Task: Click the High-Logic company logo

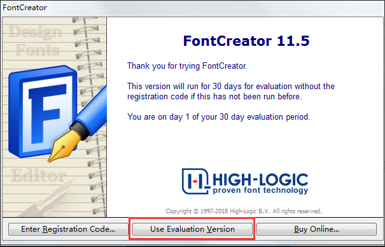Action: [x=245, y=181]
